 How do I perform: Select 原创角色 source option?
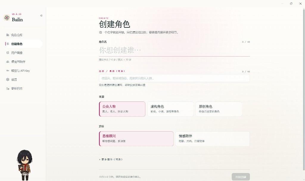pos(219,109)
